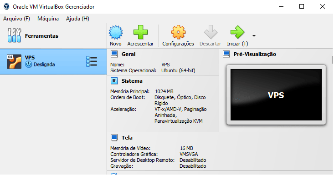Click the Ferramentas label
334x175 pixels.
(x=41, y=36)
